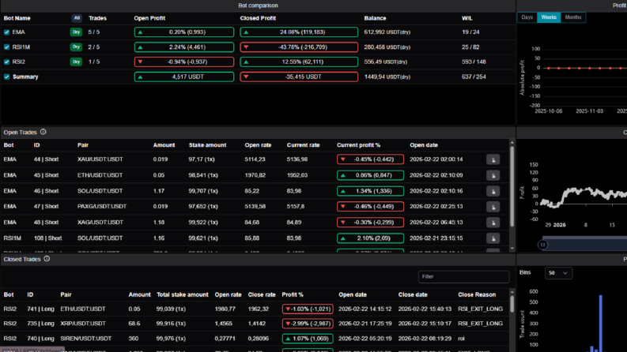Select the Weeks tab
This screenshot has height=352, width=627.
click(549, 17)
